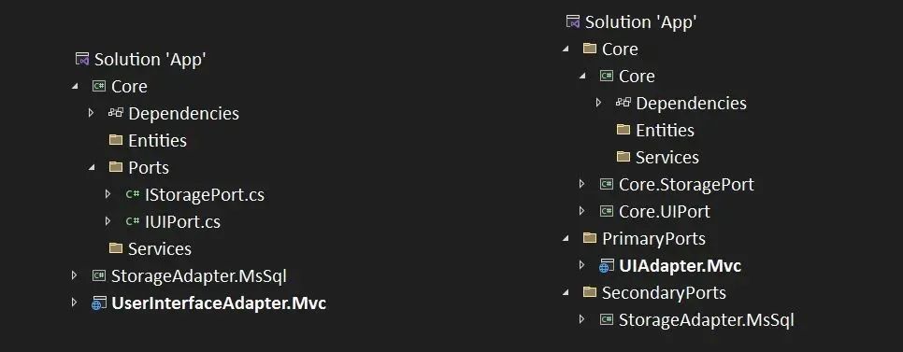
Task: Expand Dependencies under the right Core project
Action: [x=598, y=103]
